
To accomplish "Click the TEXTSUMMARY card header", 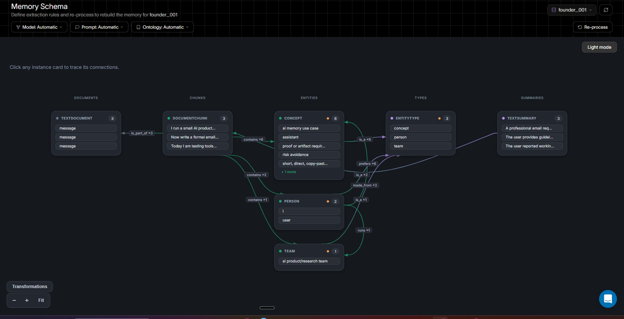I will pyautogui.click(x=532, y=118).
